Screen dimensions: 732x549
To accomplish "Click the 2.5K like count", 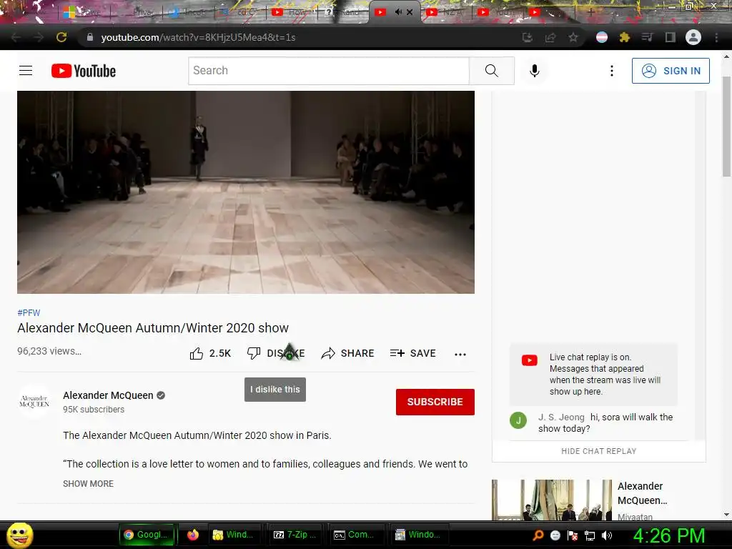I will pyautogui.click(x=220, y=353).
